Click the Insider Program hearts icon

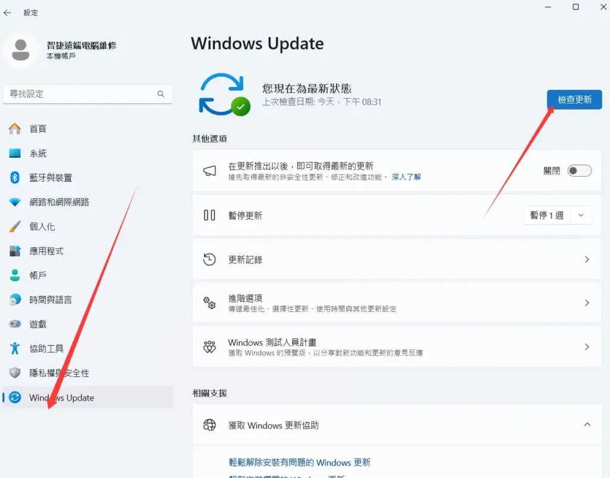pos(209,346)
